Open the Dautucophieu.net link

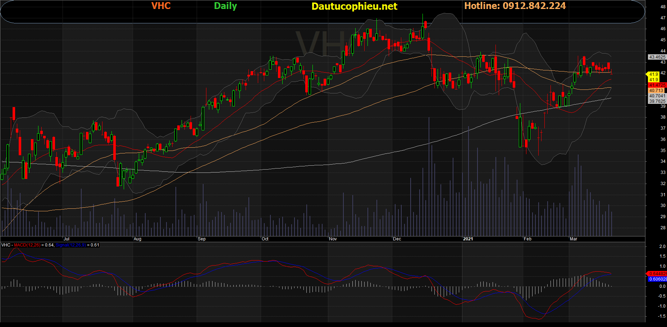point(354,6)
